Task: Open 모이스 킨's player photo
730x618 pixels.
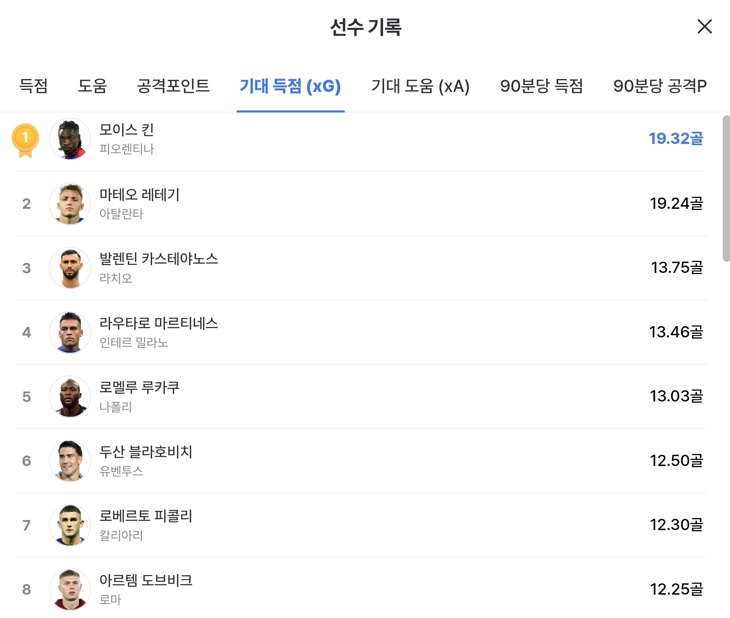Action: [70, 139]
